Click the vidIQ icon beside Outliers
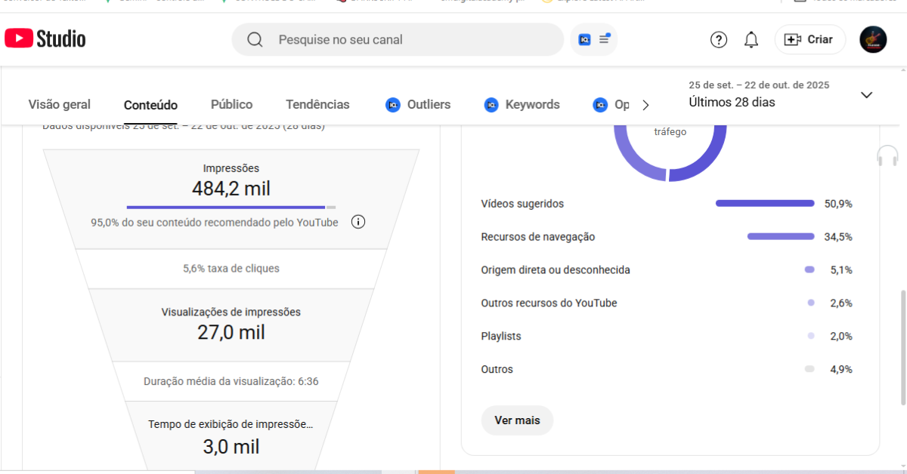The height and width of the screenshot is (474, 907). [392, 105]
